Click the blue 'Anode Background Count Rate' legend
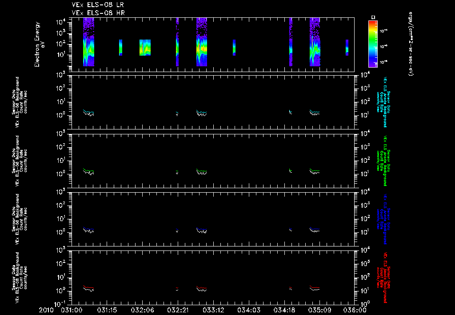The image size is (455, 315). (x=383, y=219)
